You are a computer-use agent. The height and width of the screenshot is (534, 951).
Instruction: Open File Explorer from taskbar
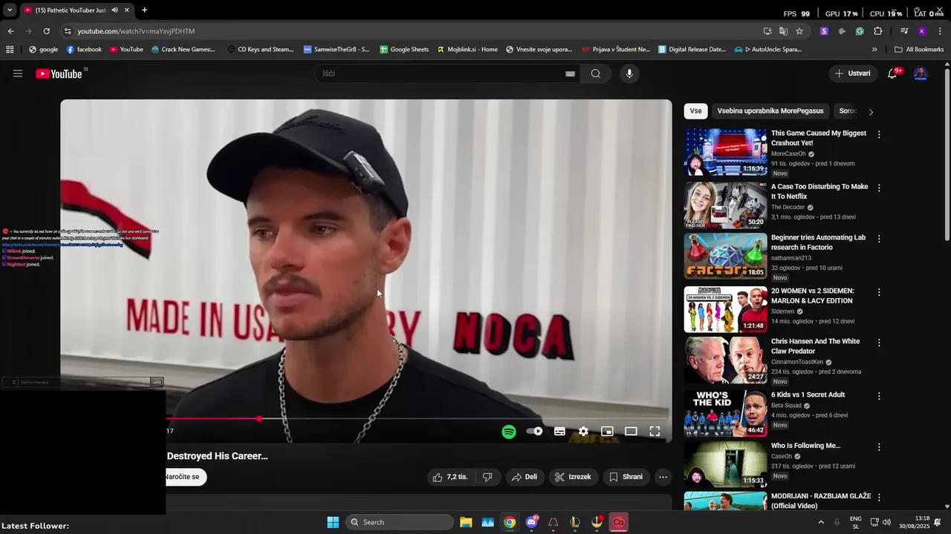click(x=466, y=522)
